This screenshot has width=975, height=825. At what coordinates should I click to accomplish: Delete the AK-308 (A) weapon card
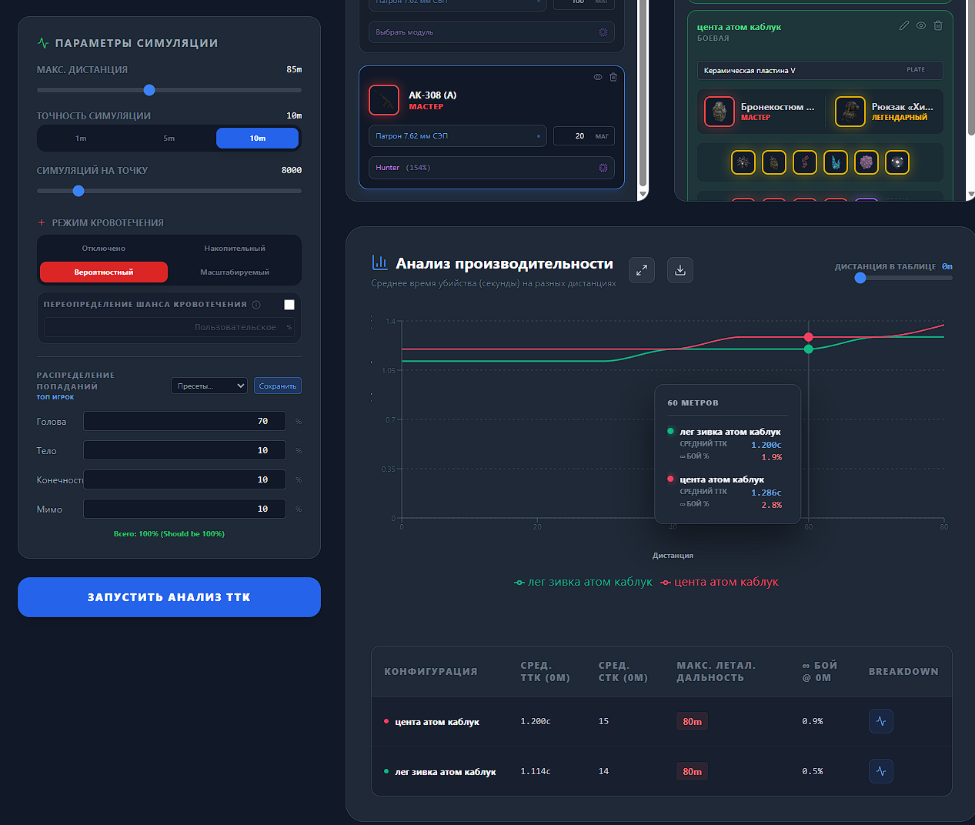tap(613, 77)
